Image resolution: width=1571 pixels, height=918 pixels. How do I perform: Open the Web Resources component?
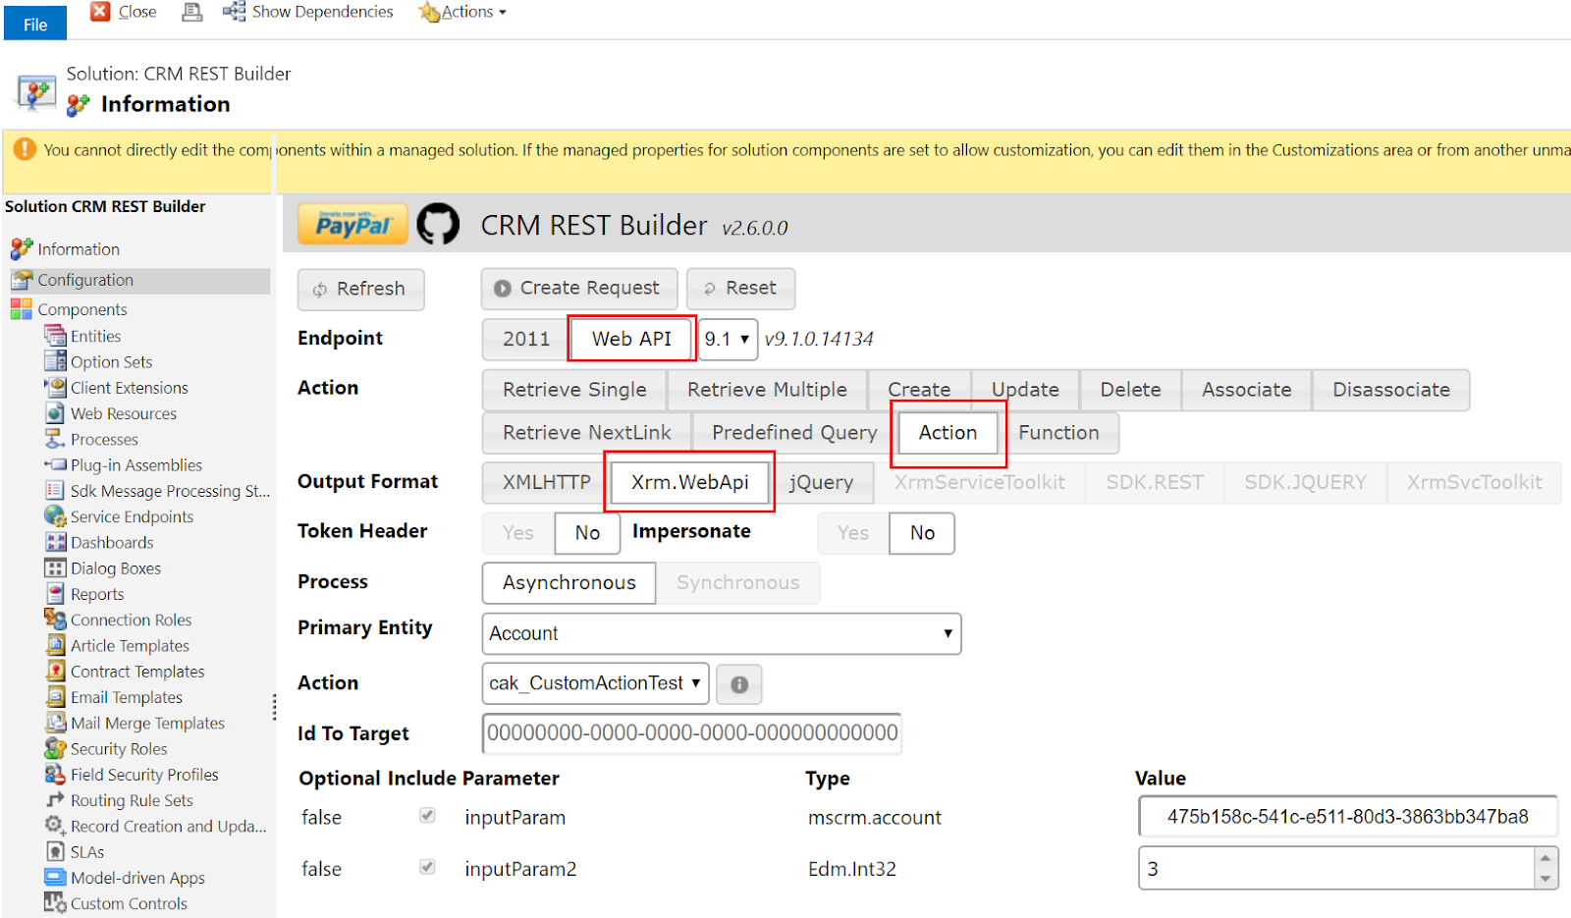tap(124, 412)
